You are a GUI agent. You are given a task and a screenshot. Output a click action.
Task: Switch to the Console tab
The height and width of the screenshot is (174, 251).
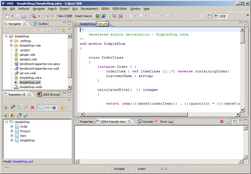(145, 122)
